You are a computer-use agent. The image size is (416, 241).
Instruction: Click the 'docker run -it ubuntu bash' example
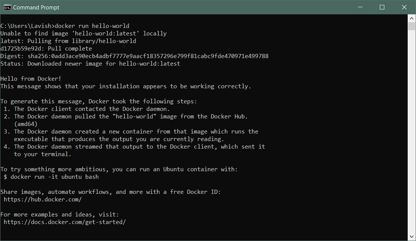[55, 177]
